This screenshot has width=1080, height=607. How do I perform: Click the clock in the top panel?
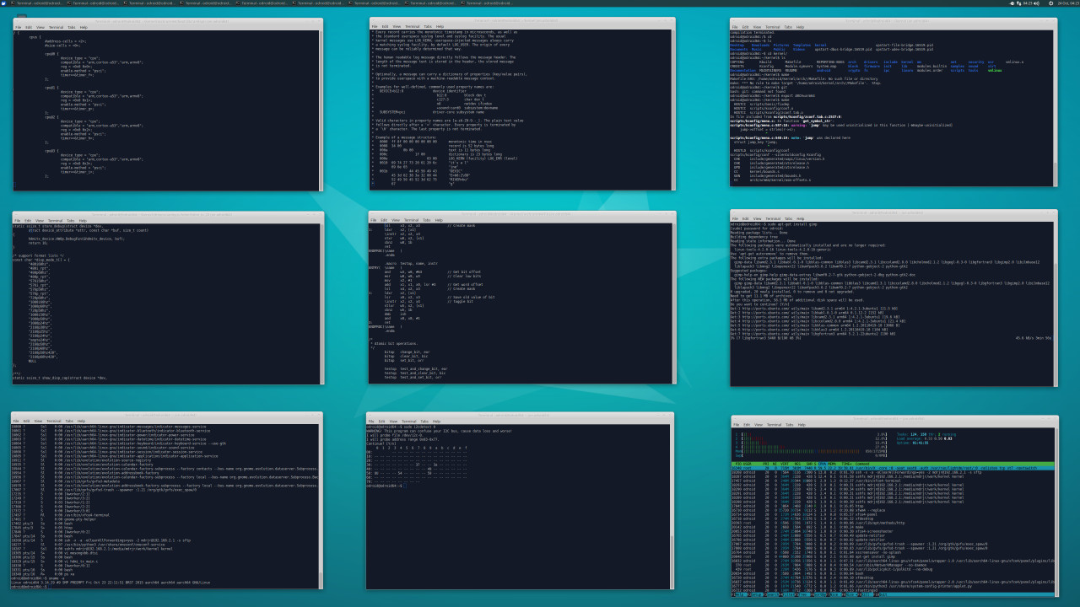1066,3
